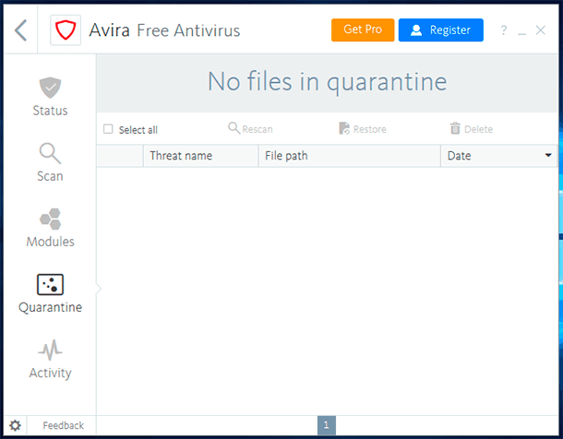Open settings via the gear icon
Image resolution: width=563 pixels, height=439 pixels.
tap(15, 426)
